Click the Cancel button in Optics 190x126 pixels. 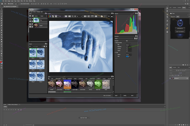coord(125,96)
